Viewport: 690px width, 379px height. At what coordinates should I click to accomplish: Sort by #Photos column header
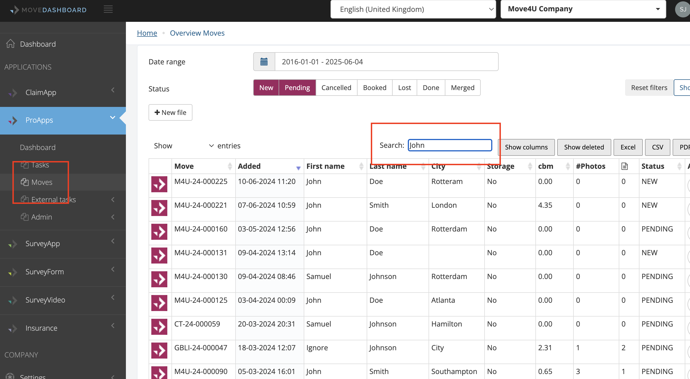tap(596, 166)
